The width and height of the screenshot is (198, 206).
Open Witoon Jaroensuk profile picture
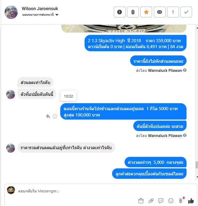tap(11, 12)
